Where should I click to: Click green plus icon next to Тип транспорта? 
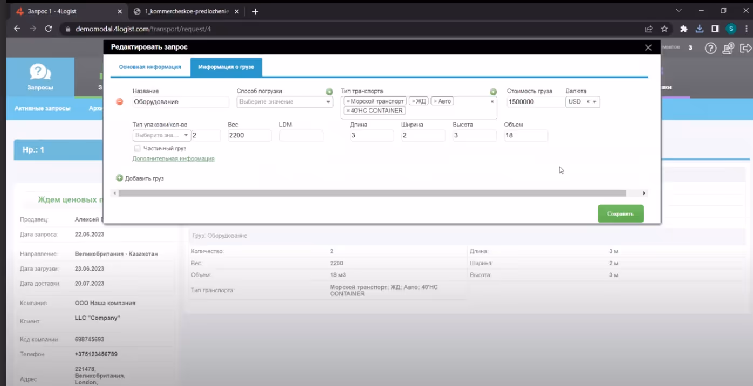[x=493, y=92]
